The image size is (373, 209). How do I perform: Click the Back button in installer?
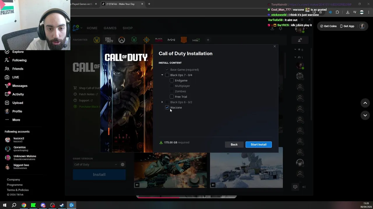click(234, 145)
